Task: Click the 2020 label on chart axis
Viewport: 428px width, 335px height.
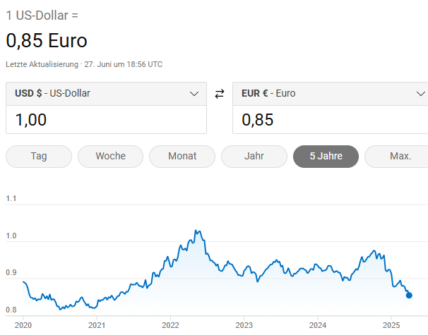Action: click(23, 325)
